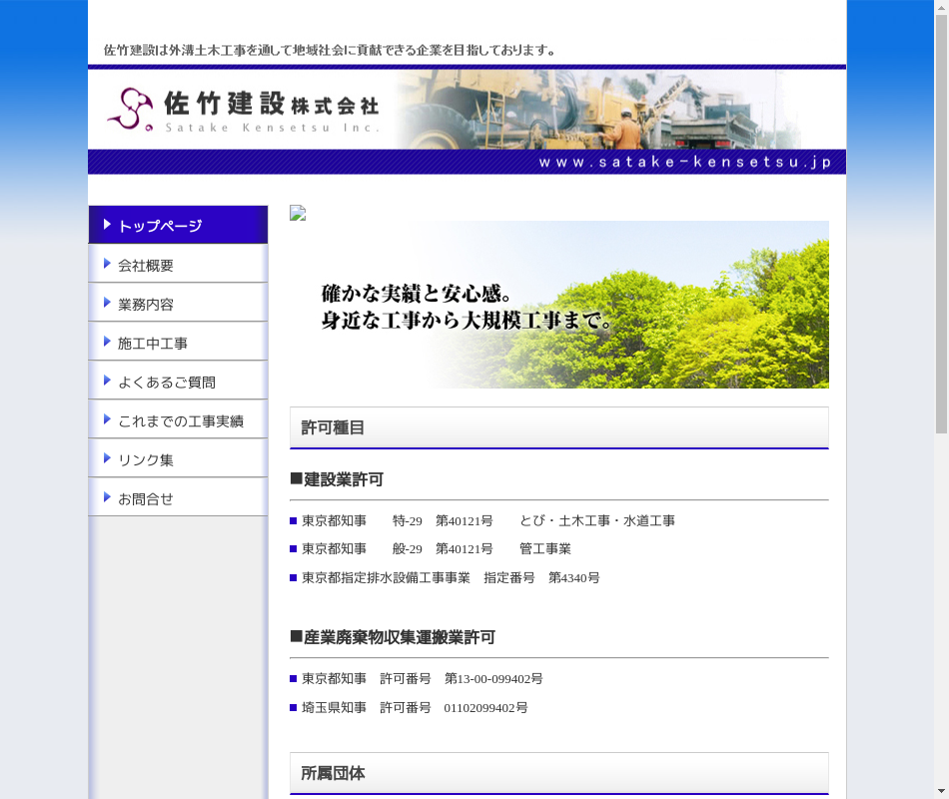The height and width of the screenshot is (799, 949).
Task: Click arrow icon beside 施工中工事
Action: click(107, 343)
